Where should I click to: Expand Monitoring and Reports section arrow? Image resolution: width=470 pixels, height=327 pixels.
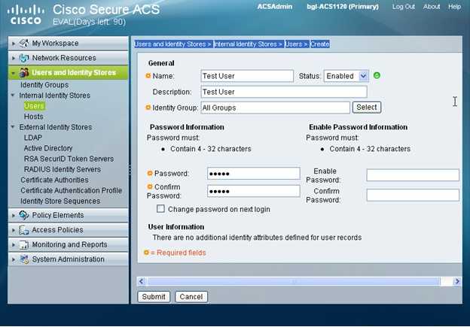(14, 245)
